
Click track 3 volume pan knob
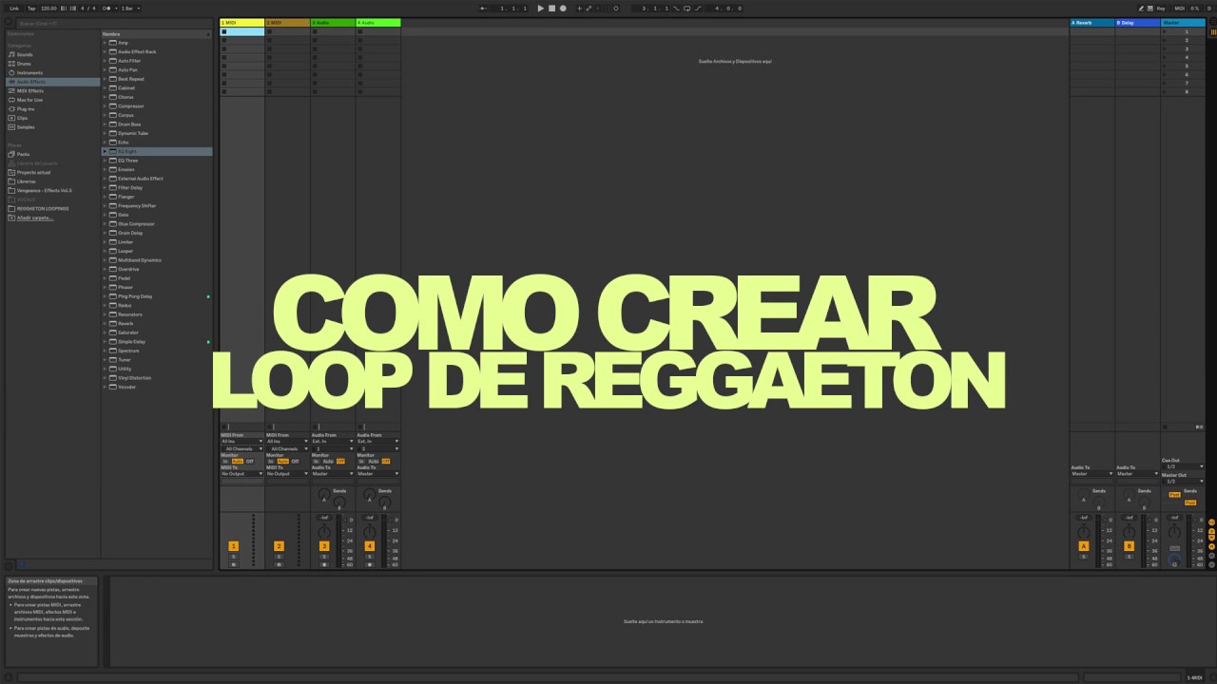(x=324, y=531)
